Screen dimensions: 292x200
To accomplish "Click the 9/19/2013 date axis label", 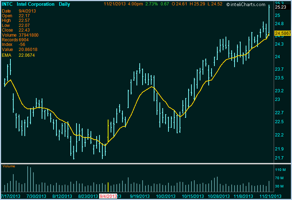I will point(140,196).
